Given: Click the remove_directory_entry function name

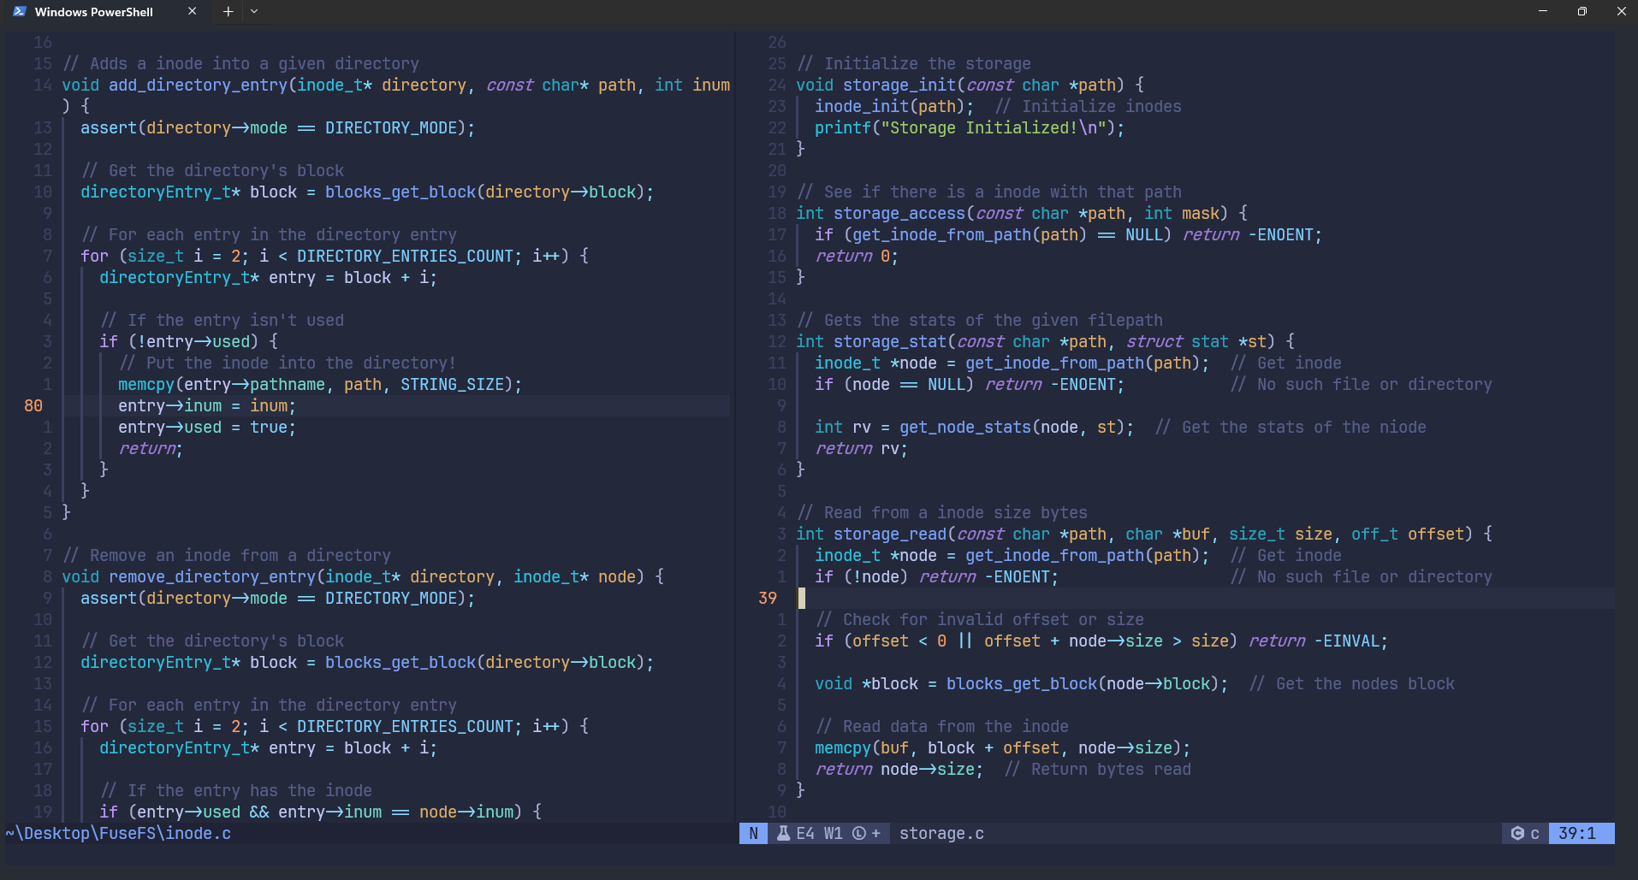Looking at the screenshot, I should [213, 576].
